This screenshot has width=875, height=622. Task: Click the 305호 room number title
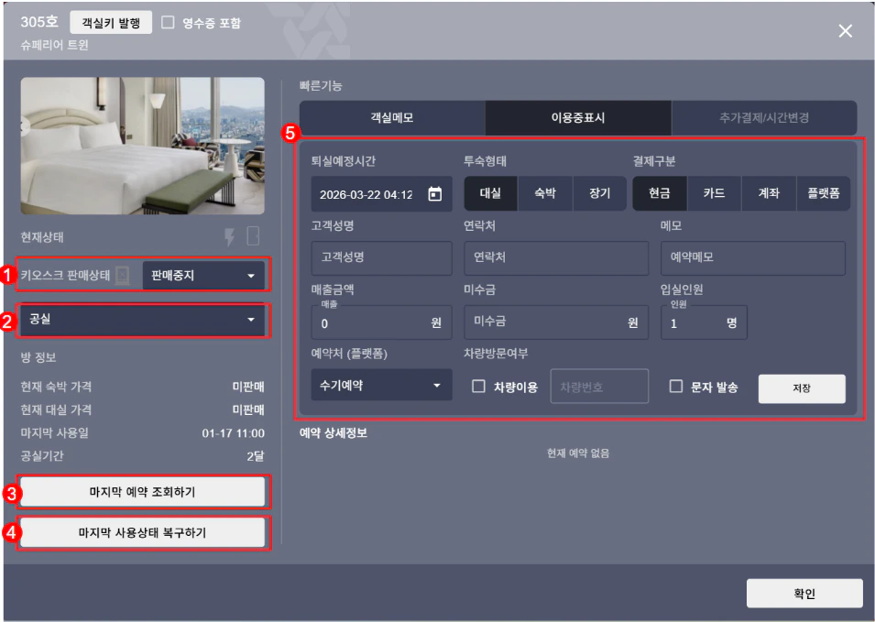39,22
